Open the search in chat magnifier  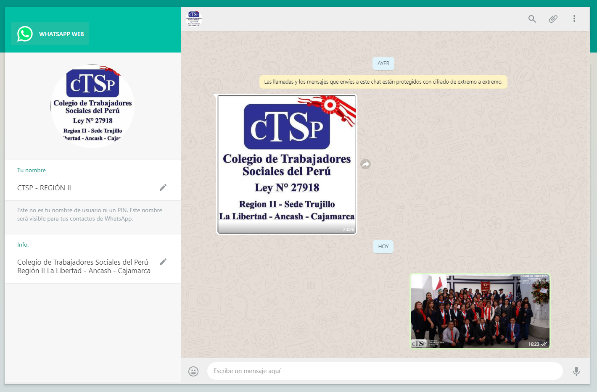point(532,19)
